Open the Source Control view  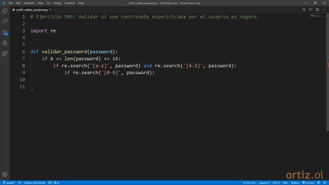(5, 32)
